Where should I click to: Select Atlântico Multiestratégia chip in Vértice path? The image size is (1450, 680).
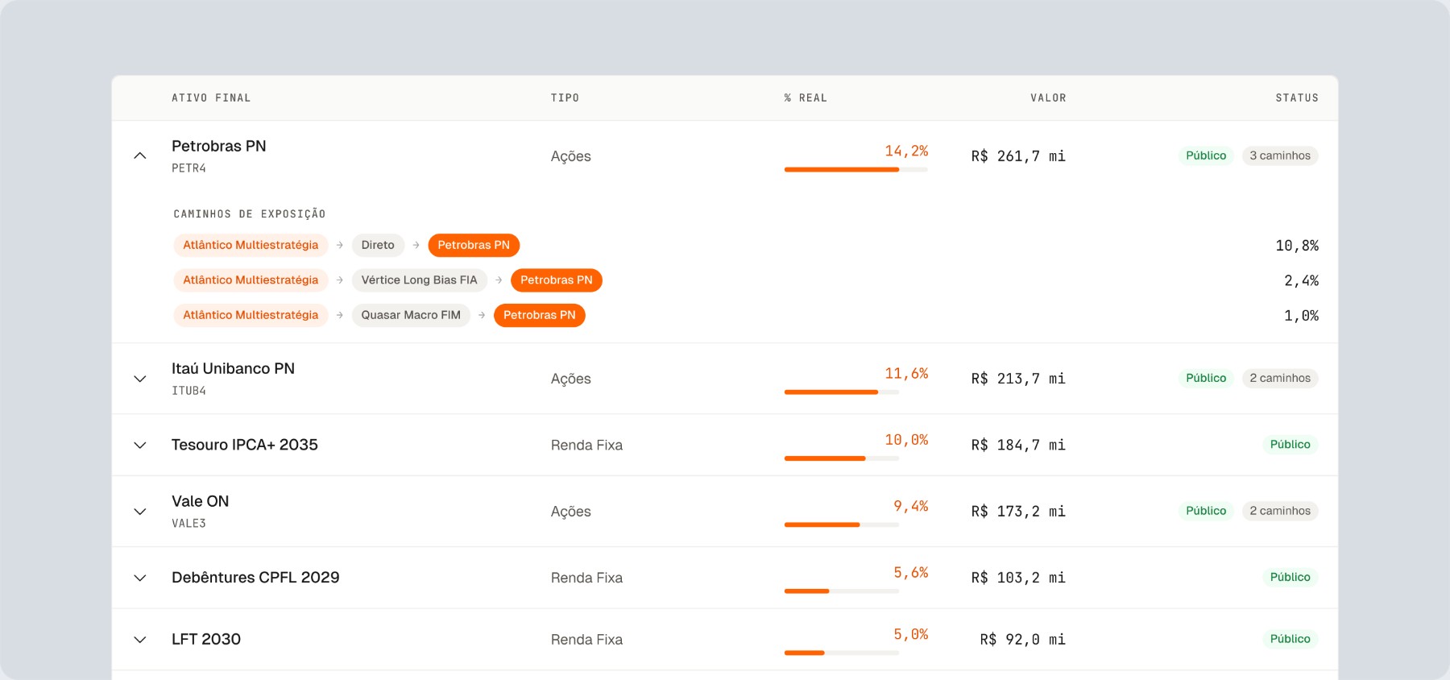pyautogui.click(x=251, y=280)
